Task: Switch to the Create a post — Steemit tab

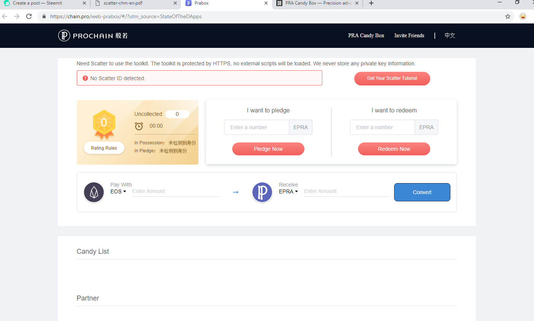Action: 45,3
